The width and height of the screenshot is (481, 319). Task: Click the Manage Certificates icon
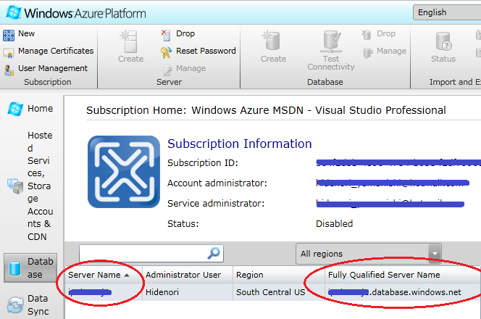pos(8,53)
